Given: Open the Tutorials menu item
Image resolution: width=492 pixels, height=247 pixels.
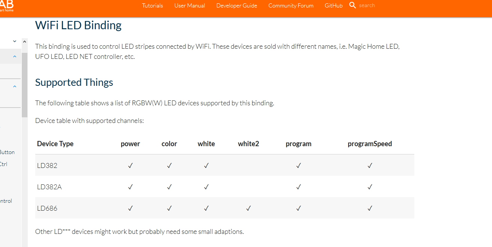Looking at the screenshot, I should (152, 6).
